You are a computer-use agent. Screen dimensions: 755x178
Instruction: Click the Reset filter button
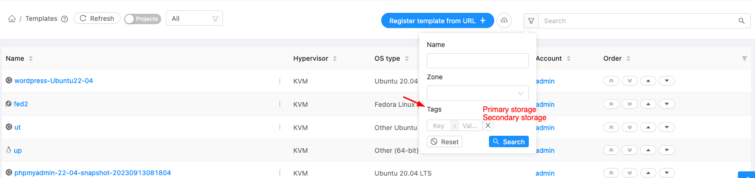(444, 142)
